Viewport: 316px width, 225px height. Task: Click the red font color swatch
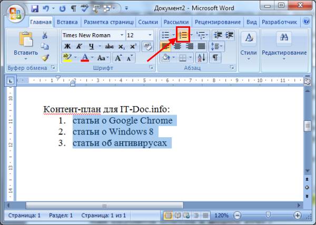click(x=84, y=57)
